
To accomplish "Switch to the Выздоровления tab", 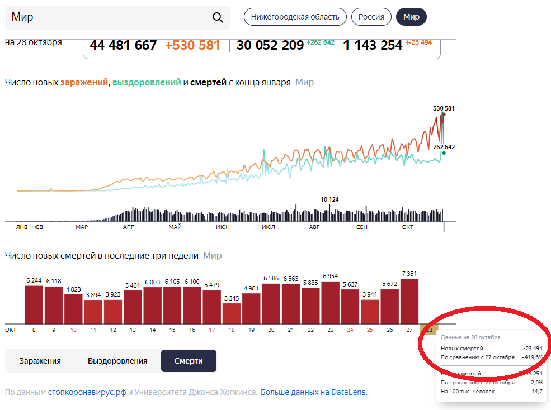I will [117, 361].
